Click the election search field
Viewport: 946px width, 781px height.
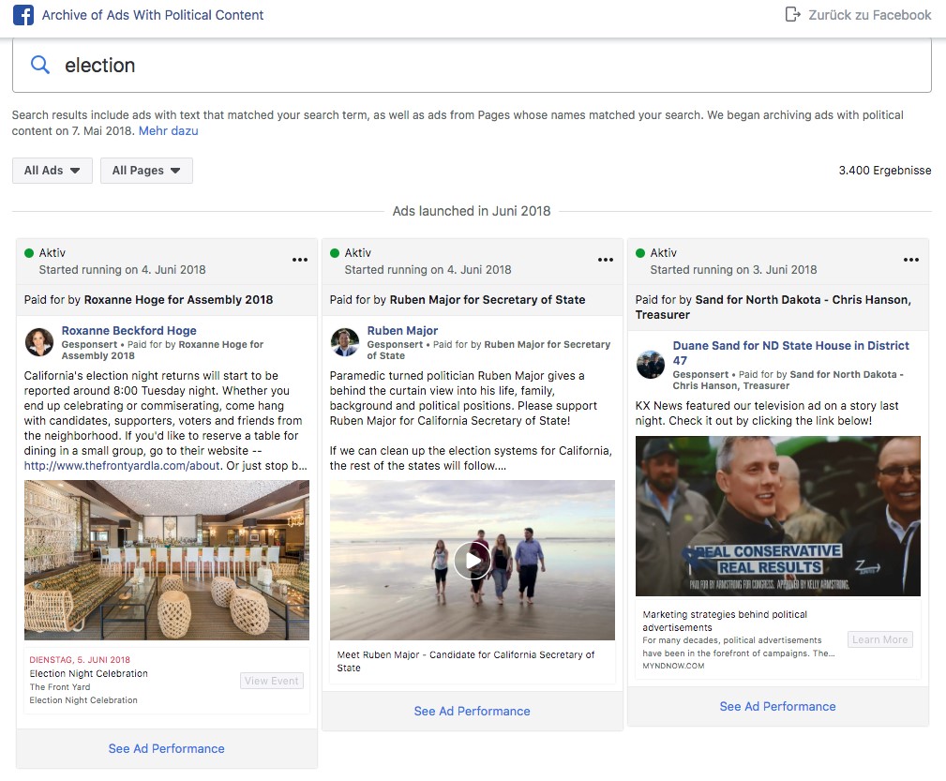tap(472, 66)
